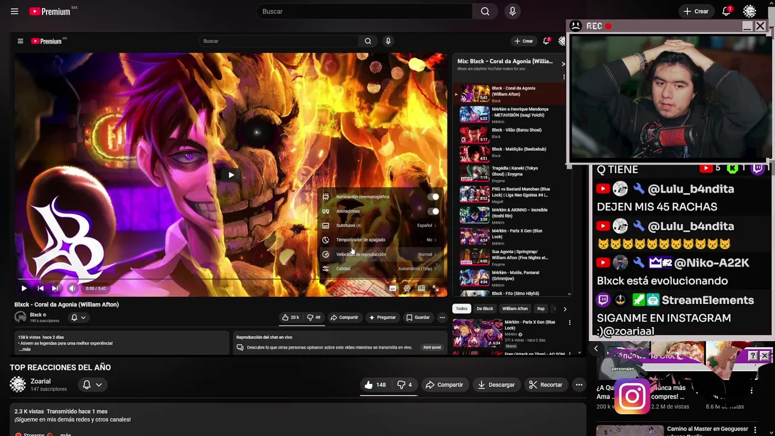Open options for recommended Parix X Gen
775x436 pixels.
[569, 323]
